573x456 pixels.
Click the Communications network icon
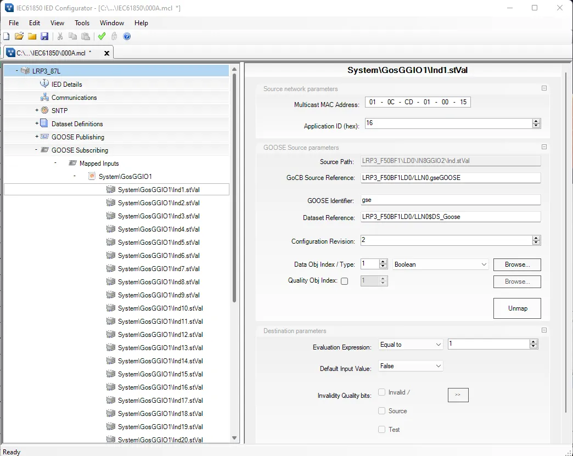44,97
